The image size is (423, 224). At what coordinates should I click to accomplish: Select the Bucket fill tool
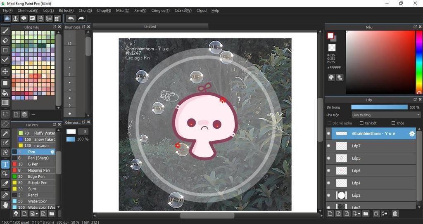pyautogui.click(x=5, y=93)
